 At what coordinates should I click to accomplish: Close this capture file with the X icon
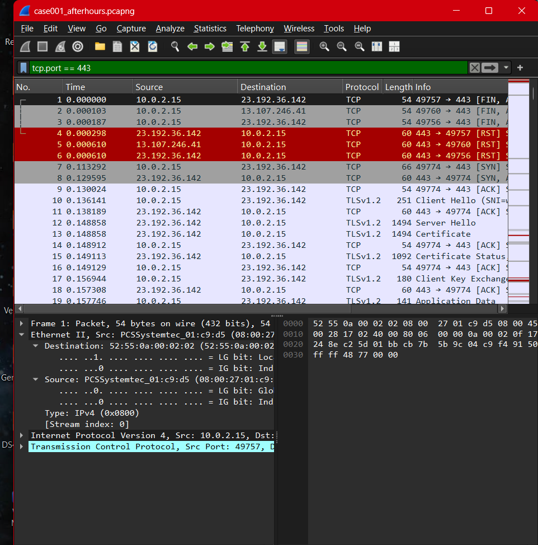tap(135, 46)
